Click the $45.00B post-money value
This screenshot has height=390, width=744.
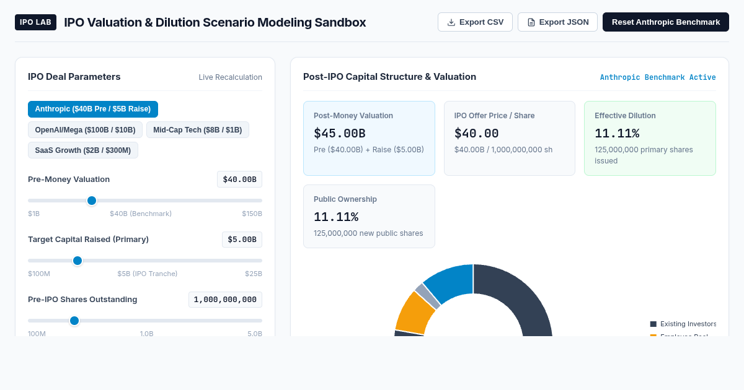point(340,133)
